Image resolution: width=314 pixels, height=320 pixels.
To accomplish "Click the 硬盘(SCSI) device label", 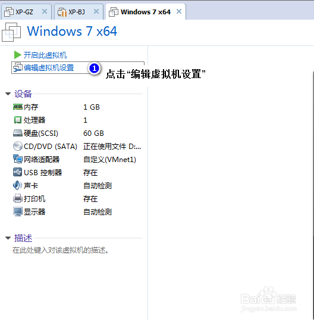I will coord(41,133).
